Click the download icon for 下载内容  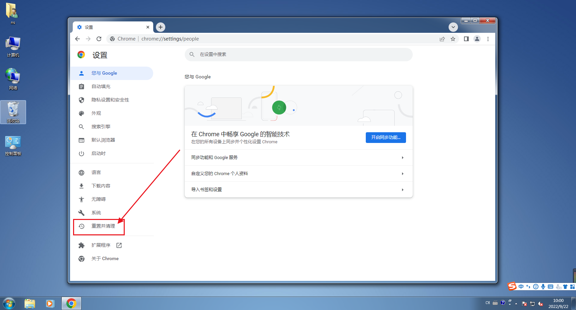click(x=81, y=186)
